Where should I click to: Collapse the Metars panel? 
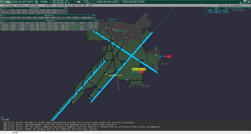(x=226, y=8)
